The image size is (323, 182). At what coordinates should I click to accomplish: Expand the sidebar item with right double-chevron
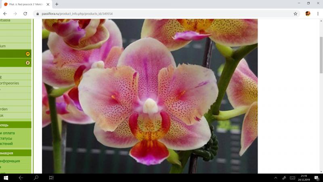(27, 53)
